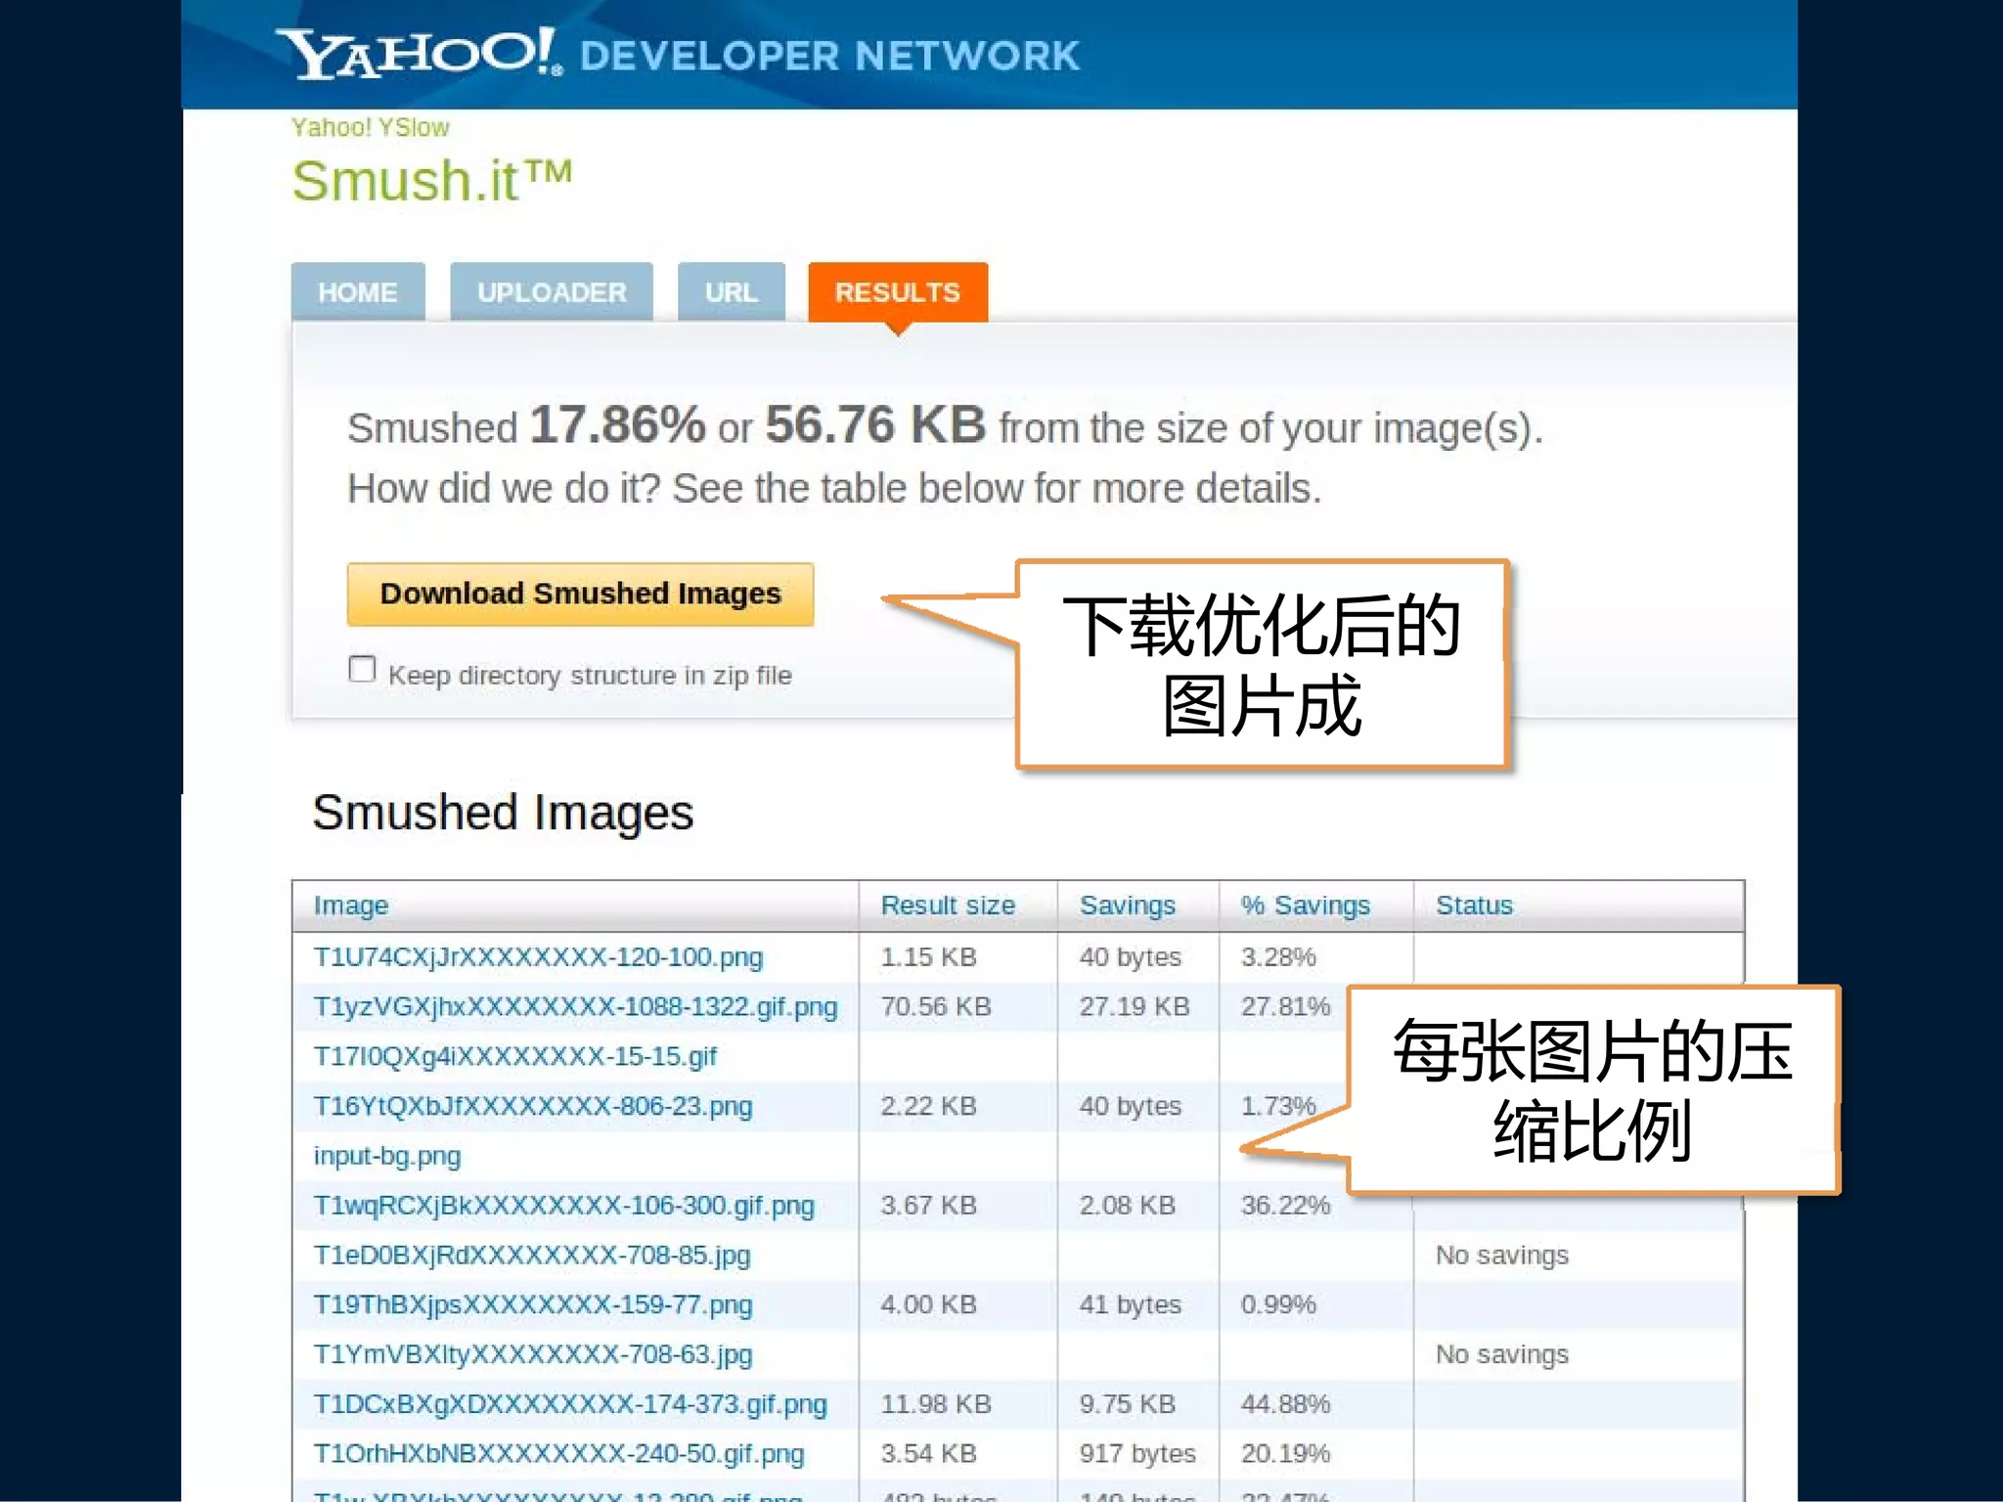Image resolution: width=2003 pixels, height=1502 pixels.
Task: Click the 44.88% savings value
Action: (1285, 1404)
